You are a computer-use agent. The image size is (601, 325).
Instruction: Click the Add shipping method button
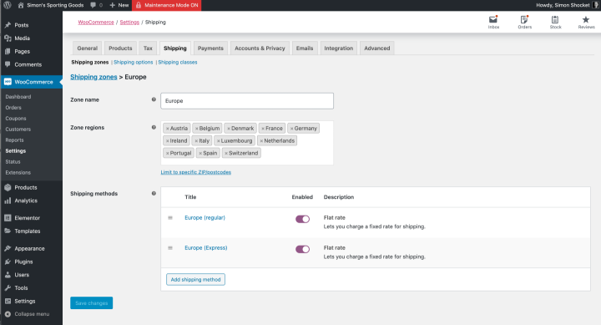click(195, 279)
